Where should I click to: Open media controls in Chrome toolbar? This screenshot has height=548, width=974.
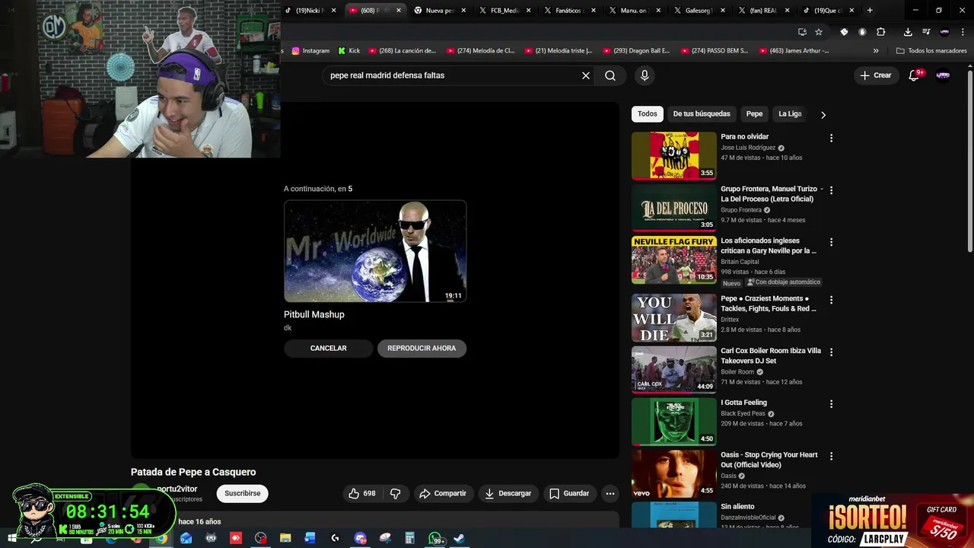point(926,32)
